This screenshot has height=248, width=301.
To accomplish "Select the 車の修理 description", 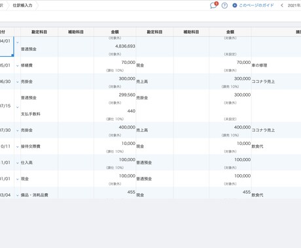I will [x=259, y=65].
